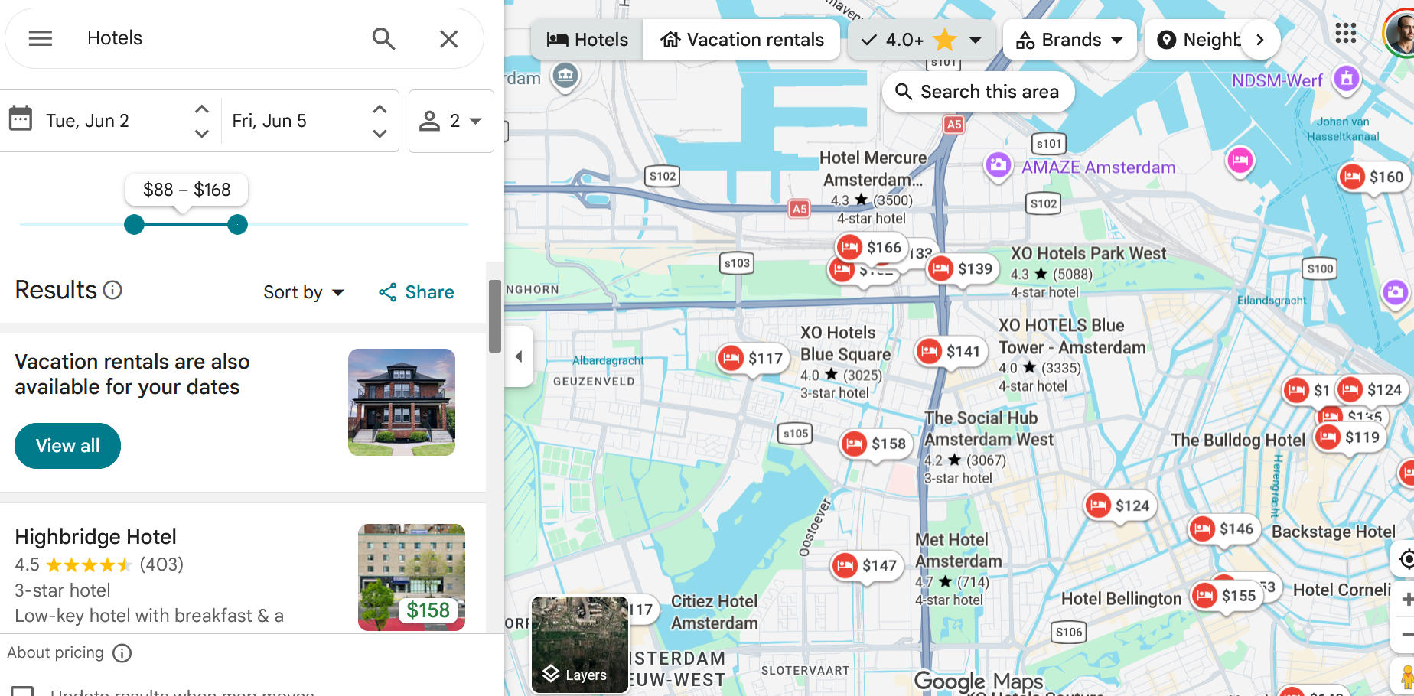Viewport: 1414px width, 696px height.
Task: Open Highbridge Hotel photo thumbnail
Action: (412, 577)
